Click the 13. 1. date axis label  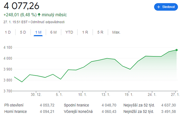(106, 95)
